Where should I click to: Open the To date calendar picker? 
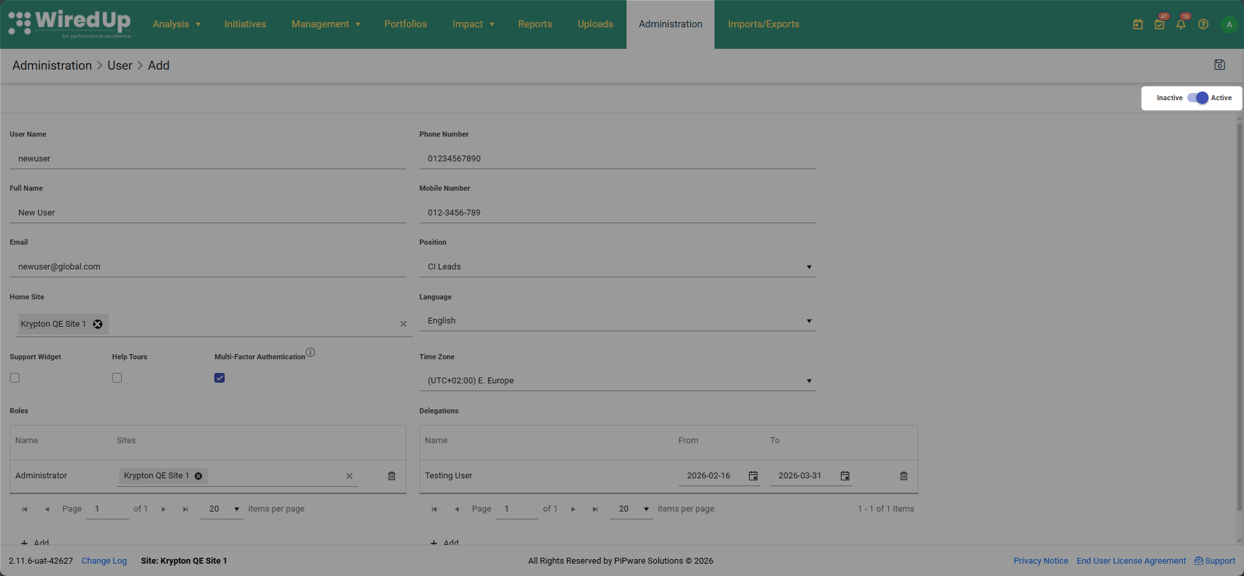tap(845, 476)
